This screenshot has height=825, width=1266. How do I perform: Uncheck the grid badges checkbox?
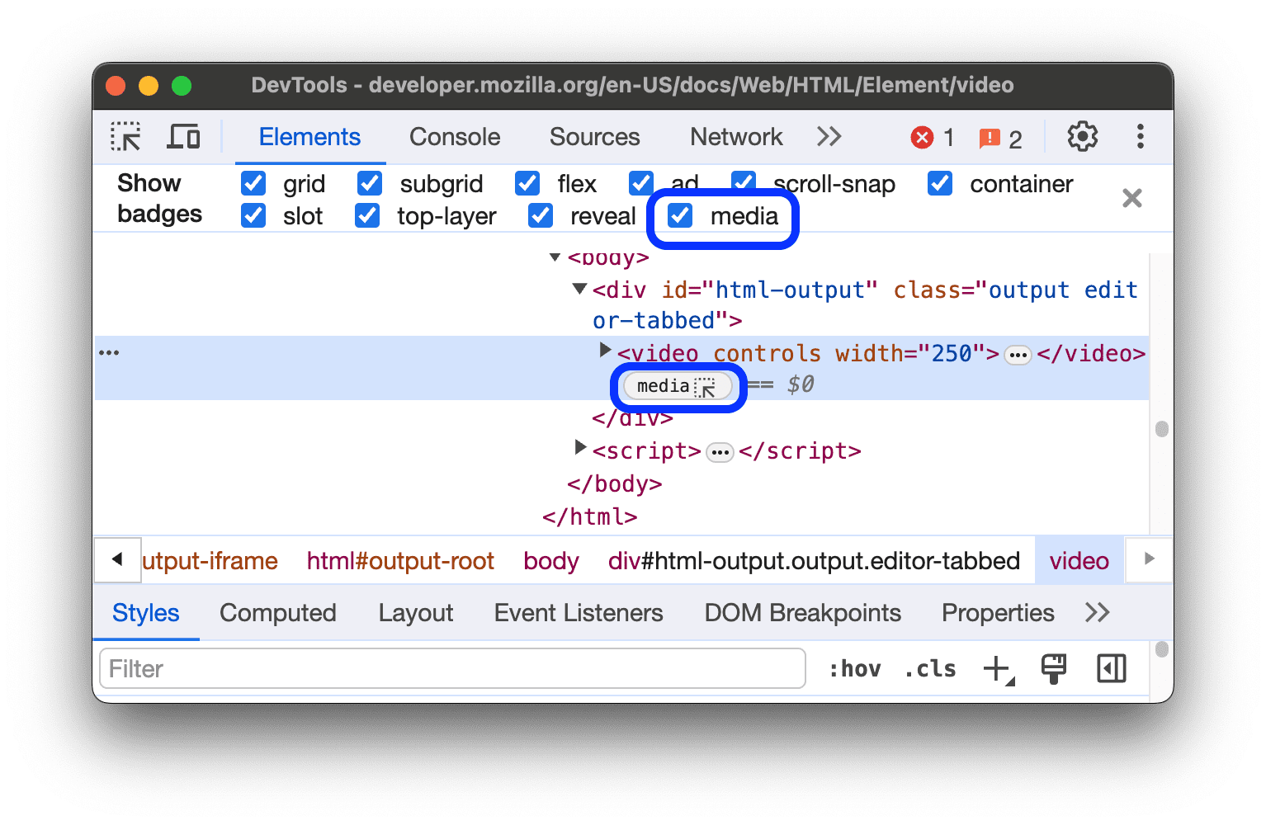(x=253, y=183)
